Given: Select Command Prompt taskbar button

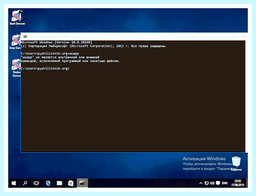Looking at the screenshot, I should [x=82, y=183].
